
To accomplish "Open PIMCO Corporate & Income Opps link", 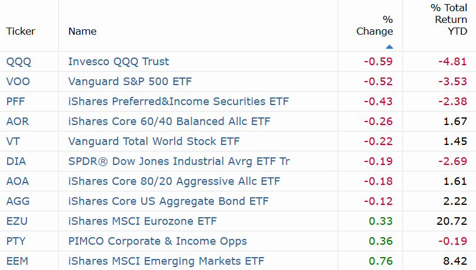I will coord(158,241).
